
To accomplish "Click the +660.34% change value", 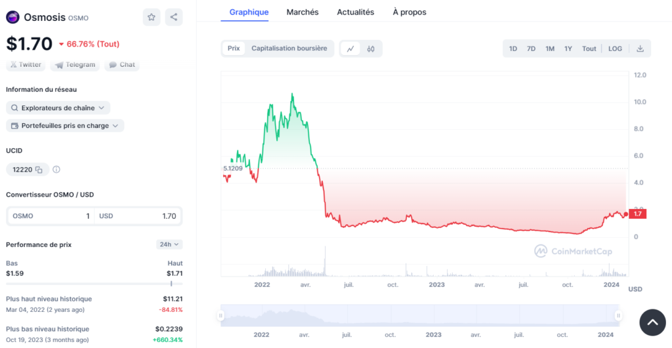I will click(x=167, y=340).
